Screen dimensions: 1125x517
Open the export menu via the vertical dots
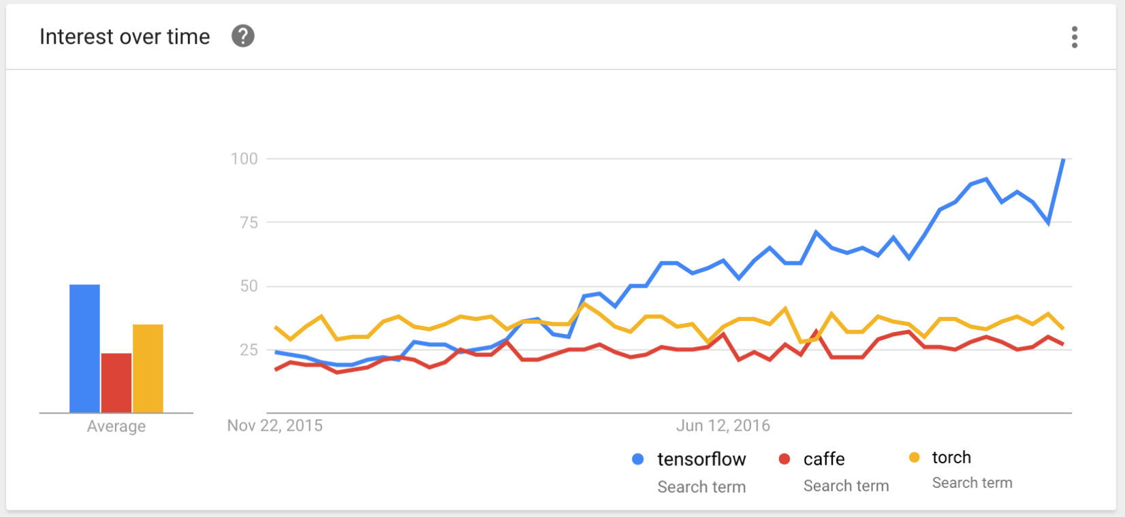click(x=1074, y=37)
